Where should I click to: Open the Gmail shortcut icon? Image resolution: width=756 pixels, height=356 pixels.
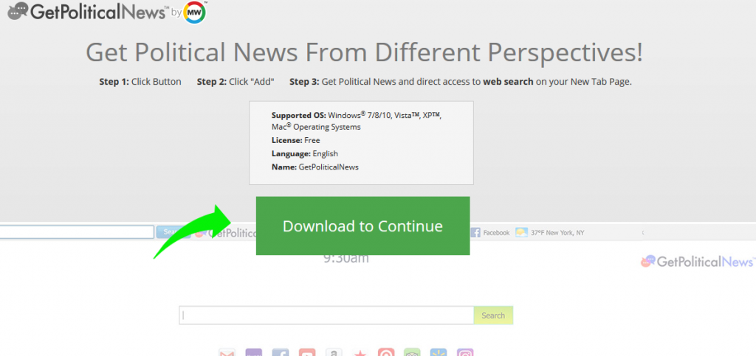227,352
